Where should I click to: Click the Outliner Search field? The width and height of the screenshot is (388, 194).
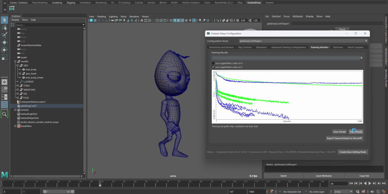coord(48,25)
